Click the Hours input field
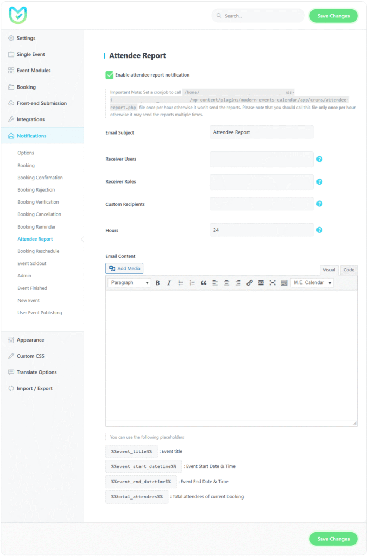Viewport: 368px width, 556px height. click(x=261, y=230)
